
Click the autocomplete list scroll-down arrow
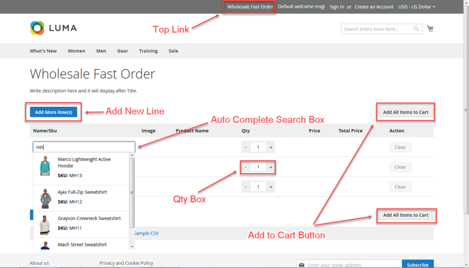coord(132,247)
